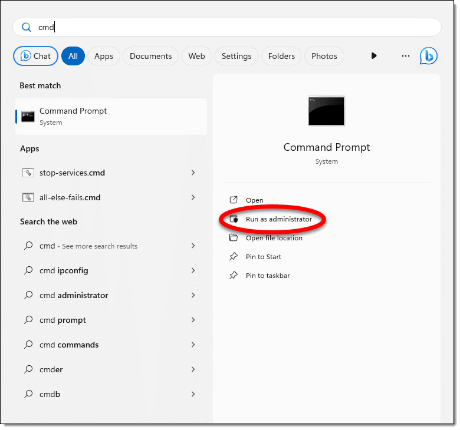Click the Bing icon in the top right
The height and width of the screenshot is (430, 460).
428,56
